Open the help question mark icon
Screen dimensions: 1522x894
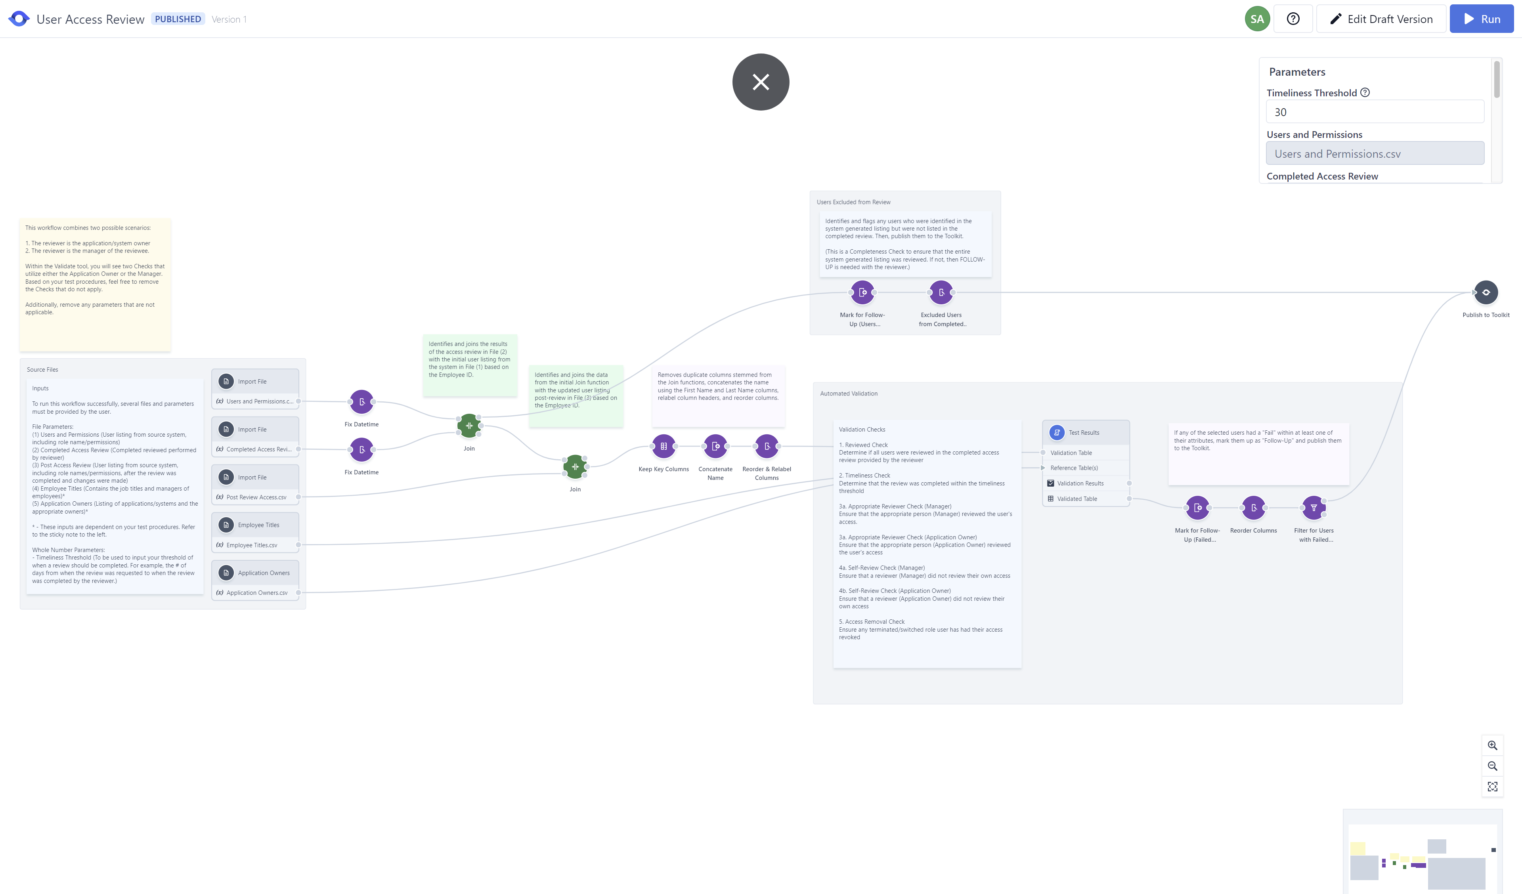pos(1293,19)
